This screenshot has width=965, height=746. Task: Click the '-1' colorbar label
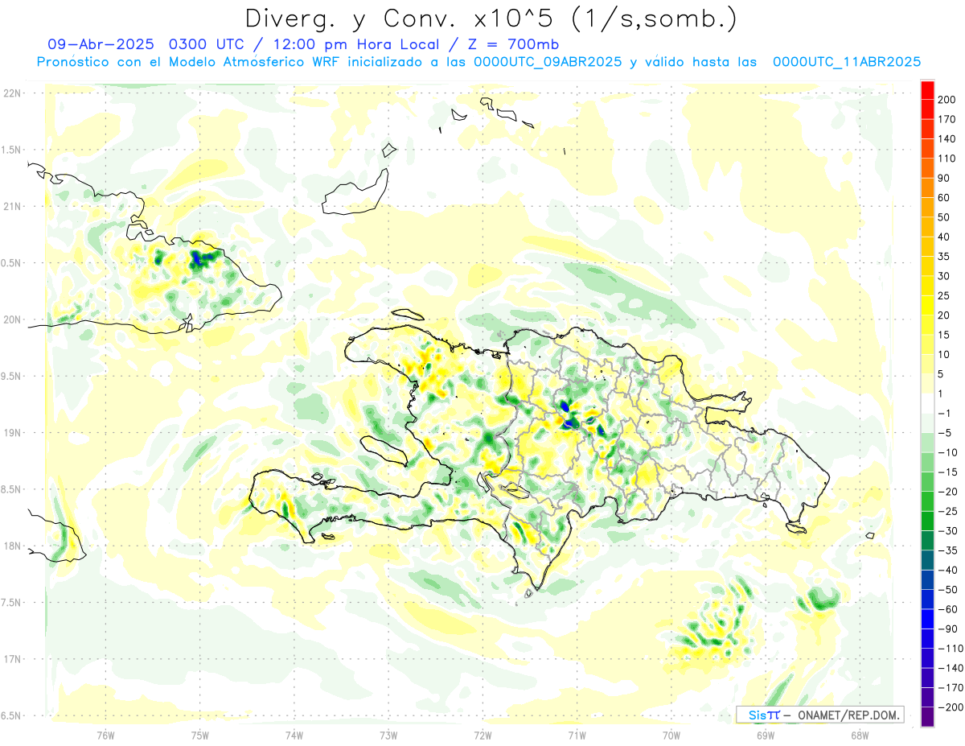(x=946, y=414)
